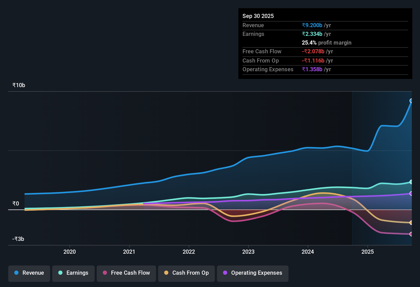Click the 25.4% profit margin text
This screenshot has width=420, height=287.
[326, 43]
